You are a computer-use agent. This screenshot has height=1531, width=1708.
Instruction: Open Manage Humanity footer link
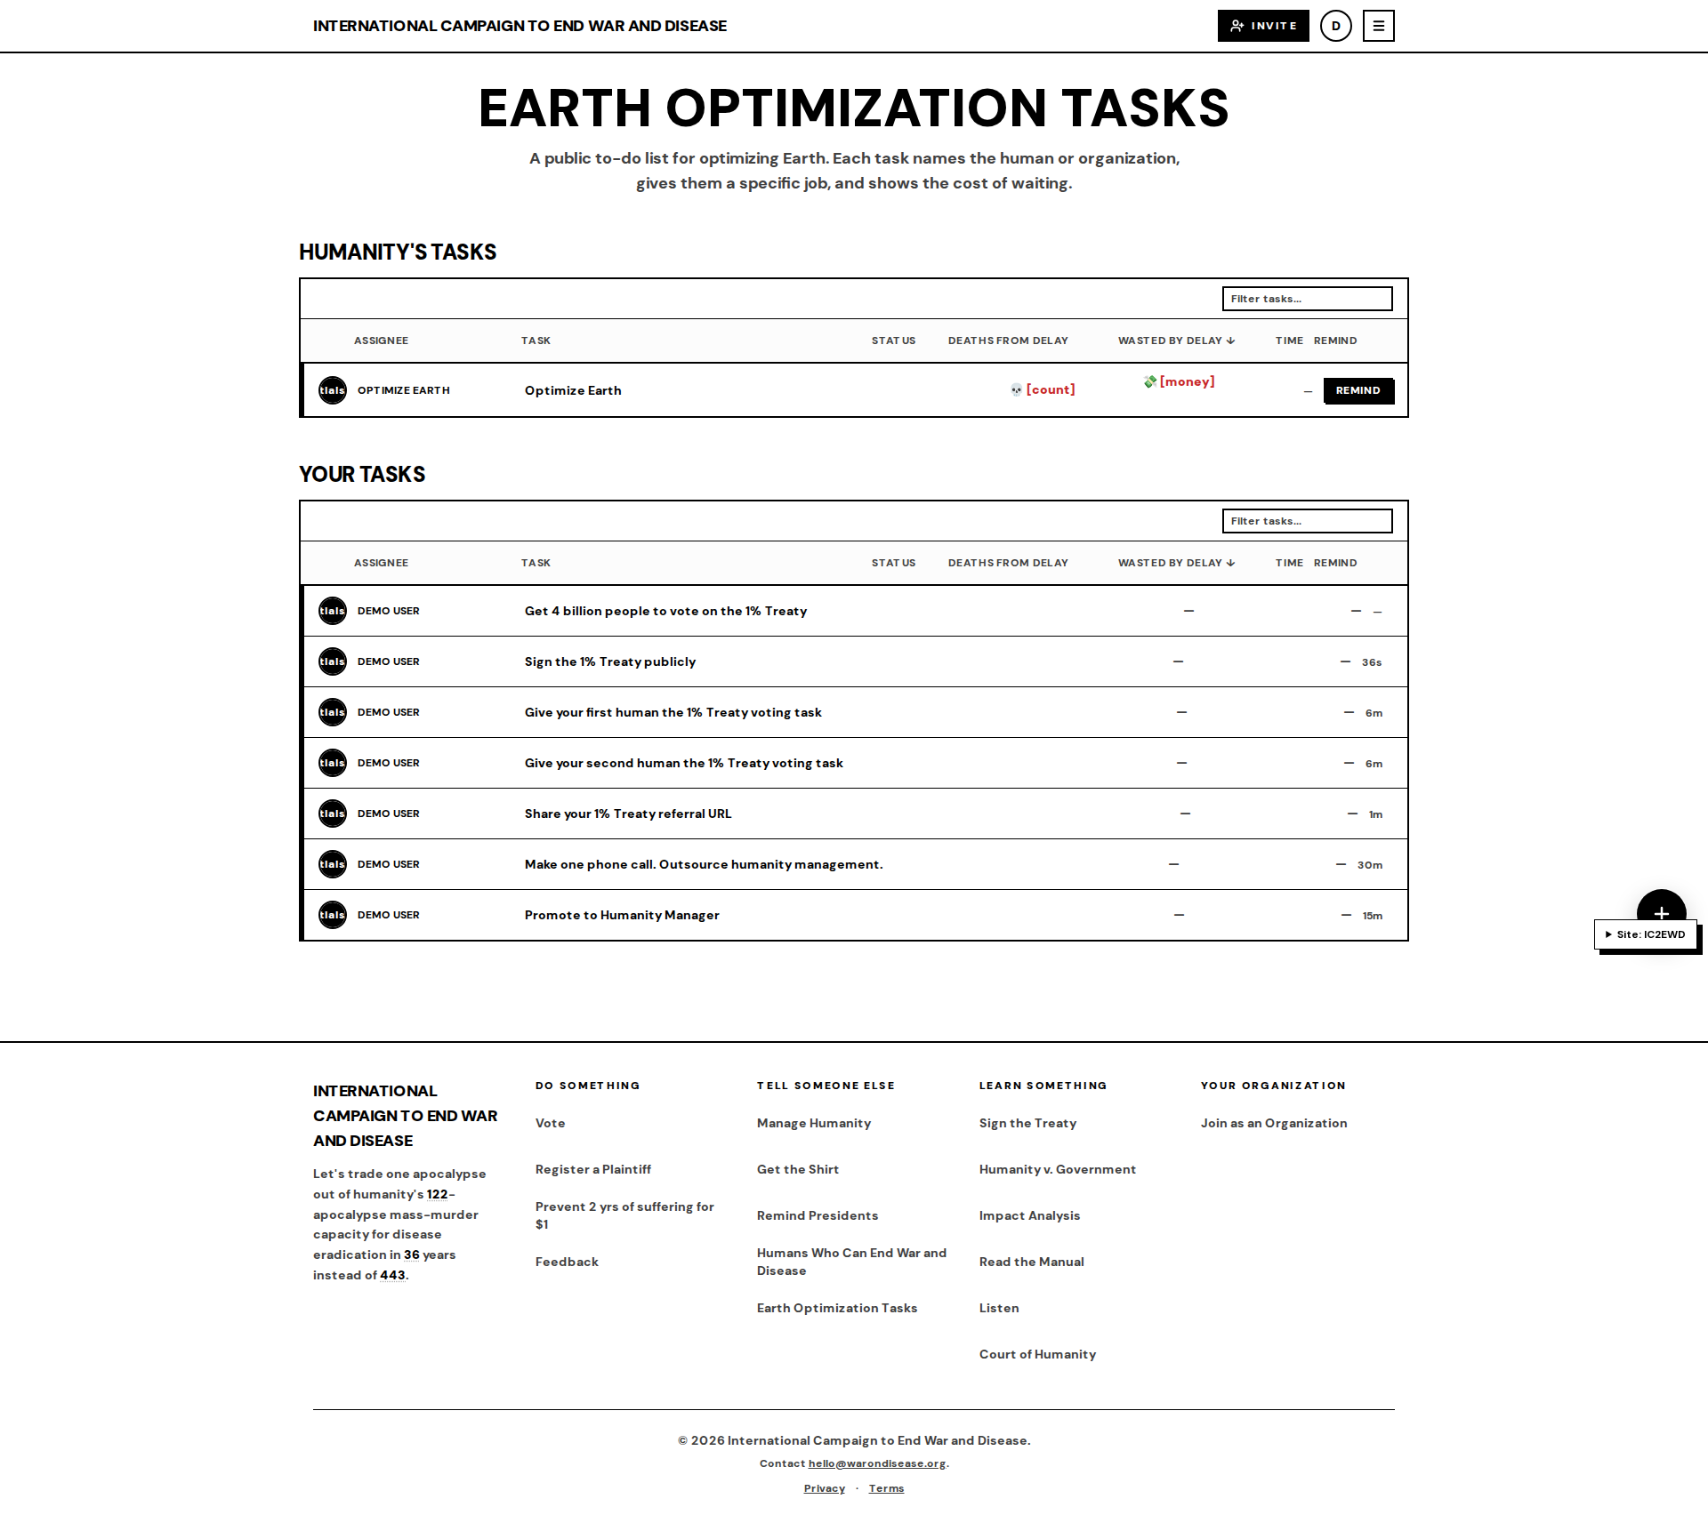tap(814, 1123)
